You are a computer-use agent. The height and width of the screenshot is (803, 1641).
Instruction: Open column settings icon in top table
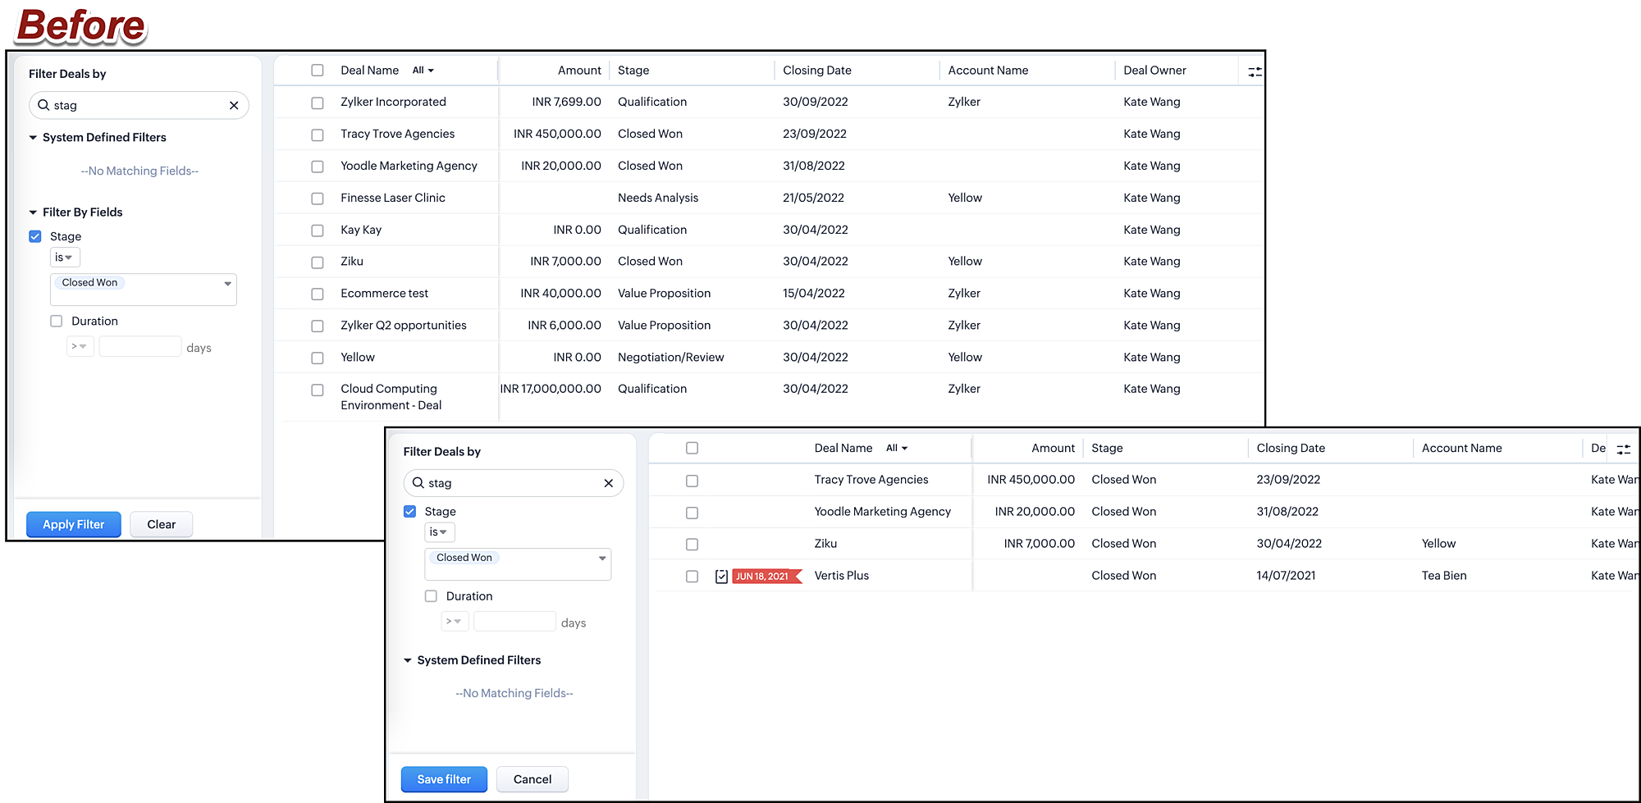pos(1255,72)
